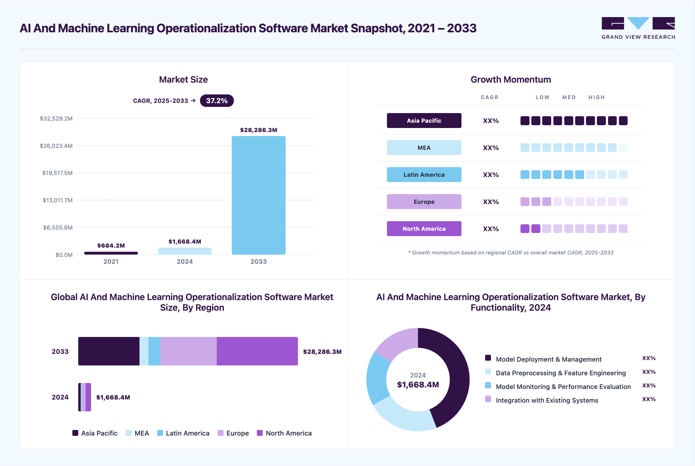This screenshot has width=695, height=466.
Task: Click the main Market Snapshot heading
Action: tap(248, 28)
